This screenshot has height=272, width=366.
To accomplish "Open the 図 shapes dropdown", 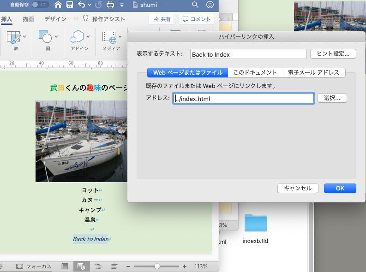I will click(x=56, y=36).
